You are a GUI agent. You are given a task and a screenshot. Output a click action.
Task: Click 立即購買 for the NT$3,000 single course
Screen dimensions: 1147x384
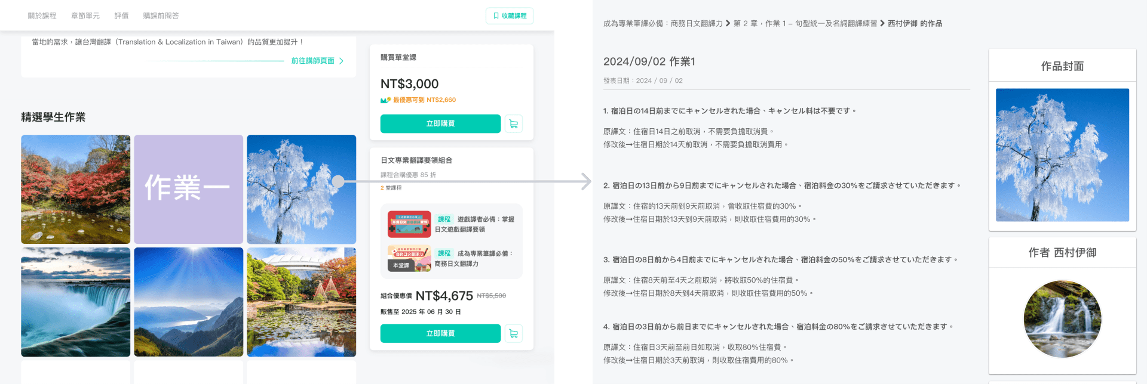[440, 124]
